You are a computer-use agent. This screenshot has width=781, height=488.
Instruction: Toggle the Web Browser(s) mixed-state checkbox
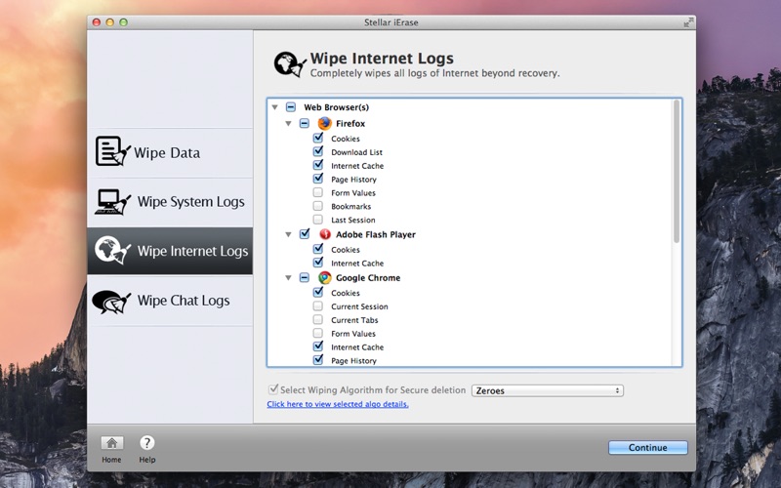pos(291,107)
